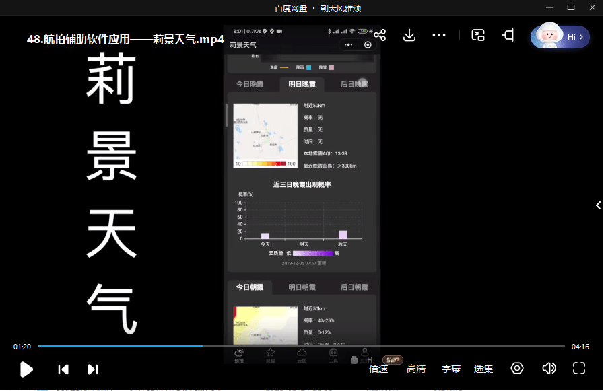Click the 今日晚霞 tab in the video
Screen dimensions: 604x391
click(x=250, y=84)
